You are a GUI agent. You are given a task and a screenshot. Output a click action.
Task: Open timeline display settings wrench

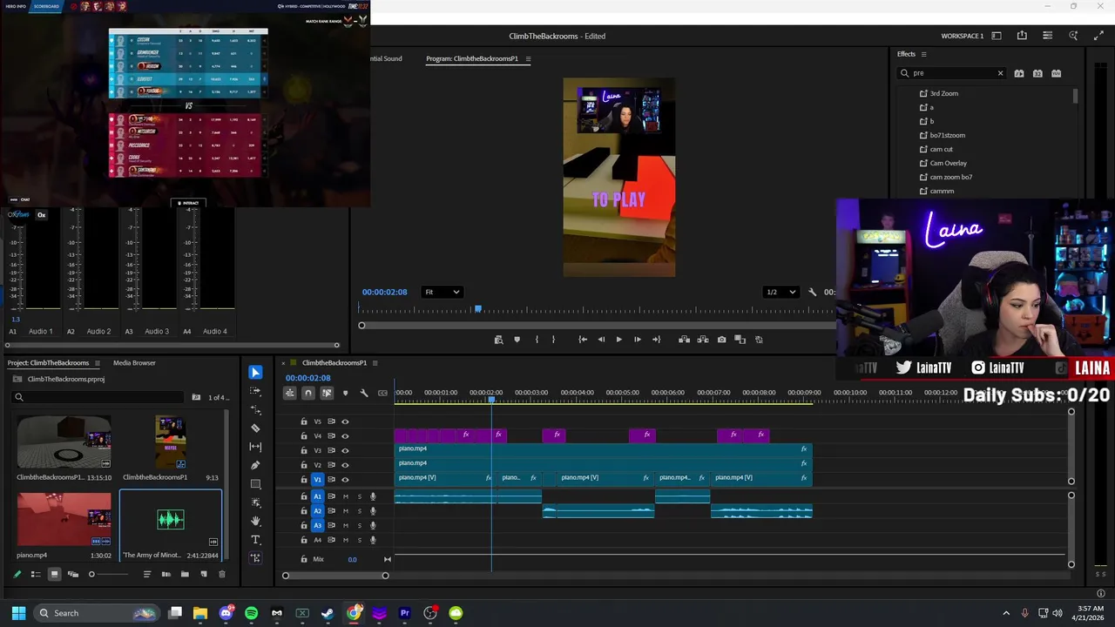point(364,393)
